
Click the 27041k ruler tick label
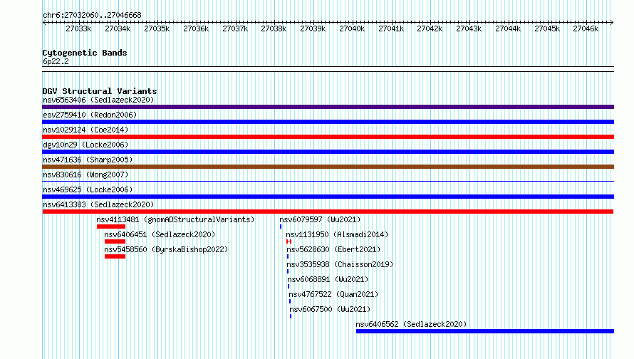tap(391, 28)
